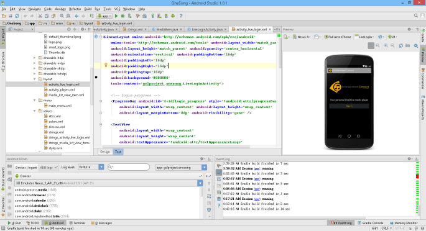Click the Synchronize toolbar icon
The image size is (426, 231).
(17, 16)
